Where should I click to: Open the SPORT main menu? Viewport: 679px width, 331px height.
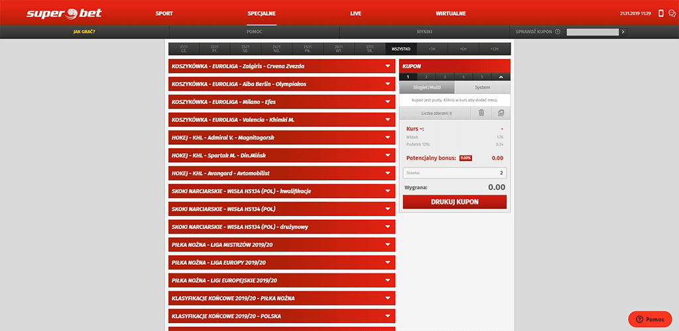click(164, 13)
